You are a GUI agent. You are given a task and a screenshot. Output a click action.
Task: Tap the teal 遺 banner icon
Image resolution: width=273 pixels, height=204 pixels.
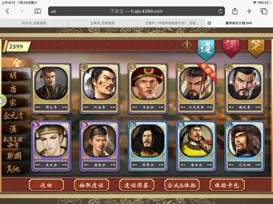pyautogui.click(x=206, y=49)
